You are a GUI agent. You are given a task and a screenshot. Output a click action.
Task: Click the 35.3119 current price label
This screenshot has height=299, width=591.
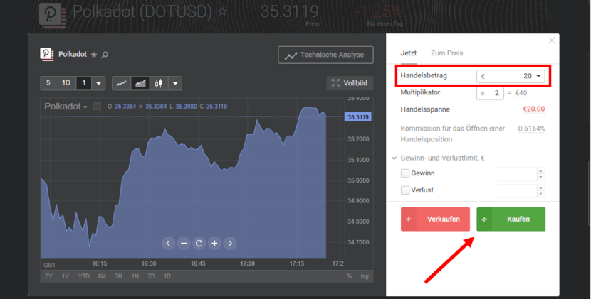point(357,117)
